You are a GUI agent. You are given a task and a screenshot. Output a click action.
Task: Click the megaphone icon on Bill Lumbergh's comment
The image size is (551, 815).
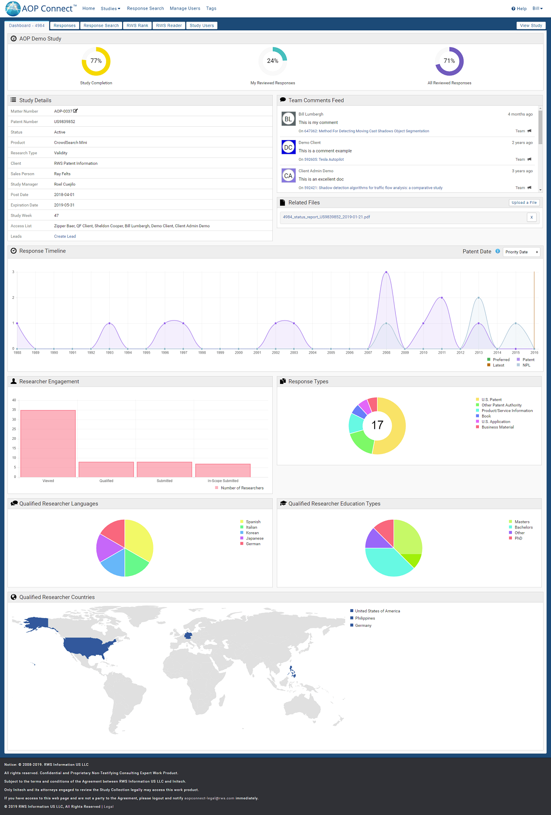pos(529,131)
